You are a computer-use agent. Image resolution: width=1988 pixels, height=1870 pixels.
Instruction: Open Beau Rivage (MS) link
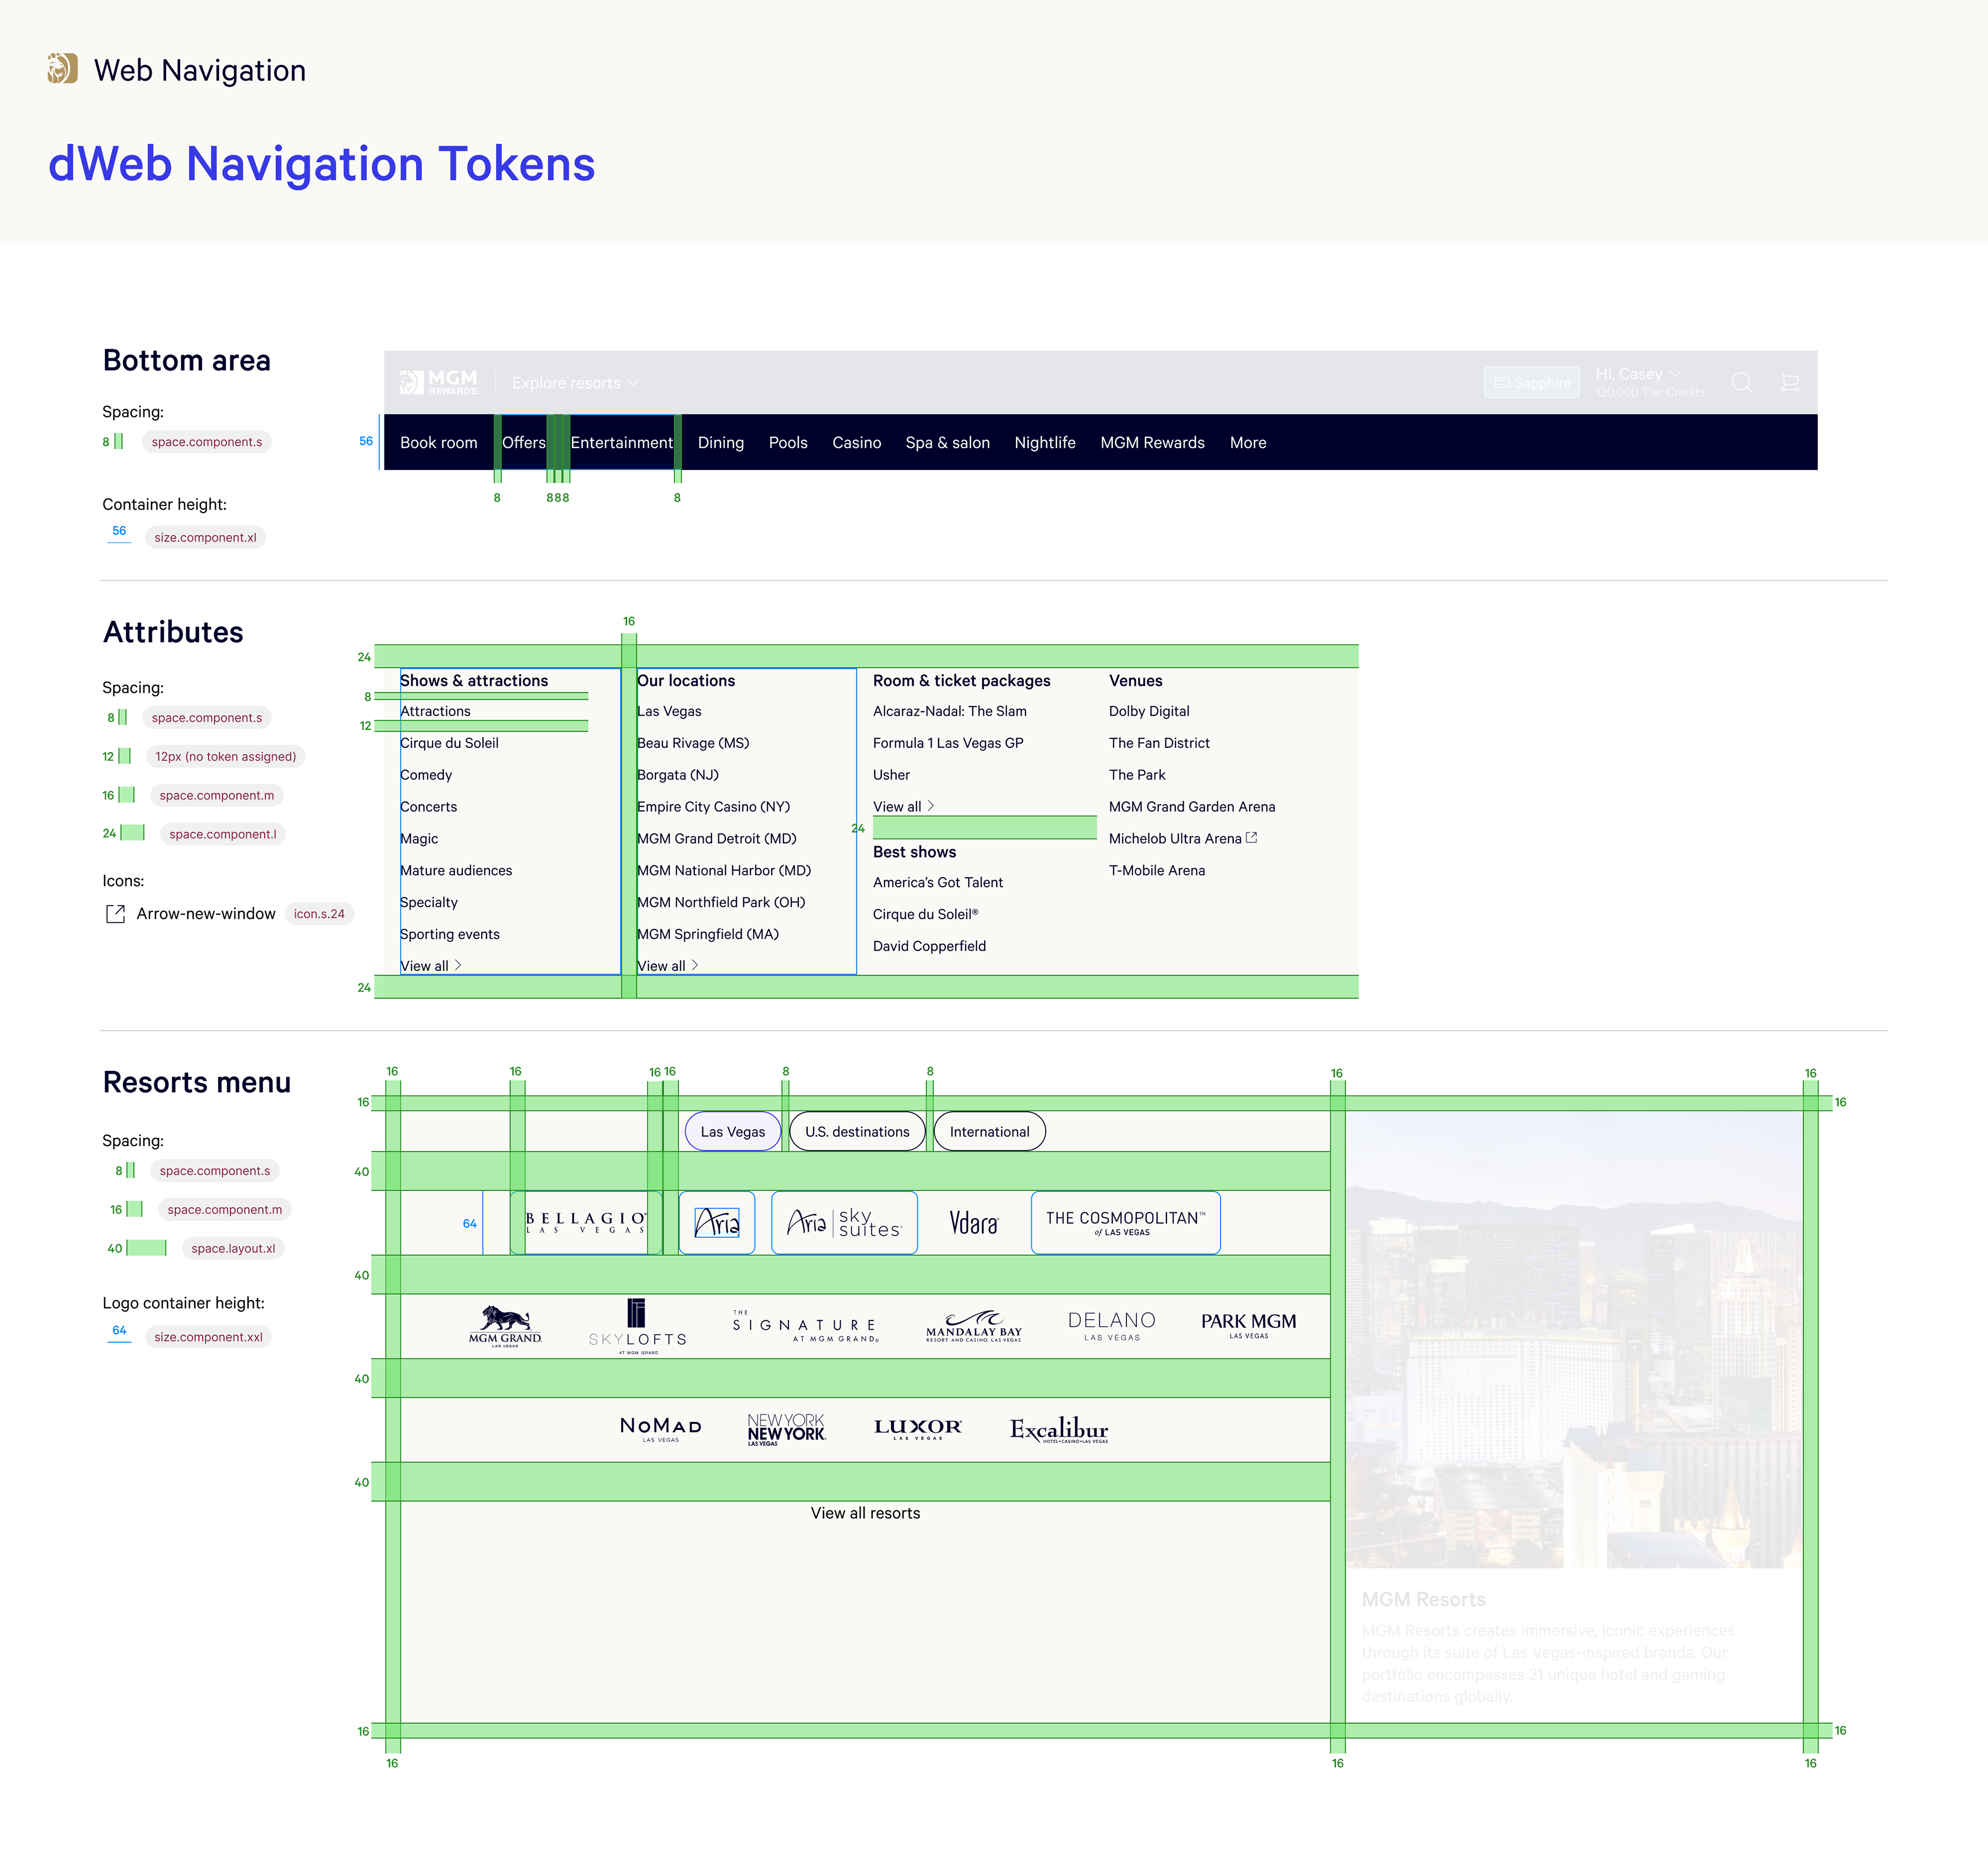point(693,744)
